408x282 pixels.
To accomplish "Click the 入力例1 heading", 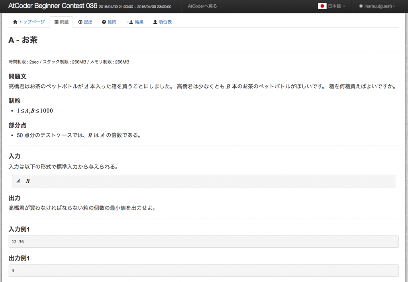I will coord(19,229).
